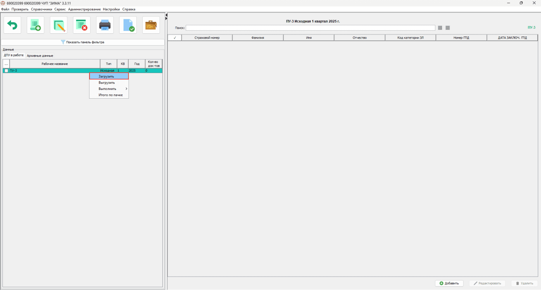541x290 pixels.
Task: Click the green back arrow icon
Action: click(x=12, y=25)
